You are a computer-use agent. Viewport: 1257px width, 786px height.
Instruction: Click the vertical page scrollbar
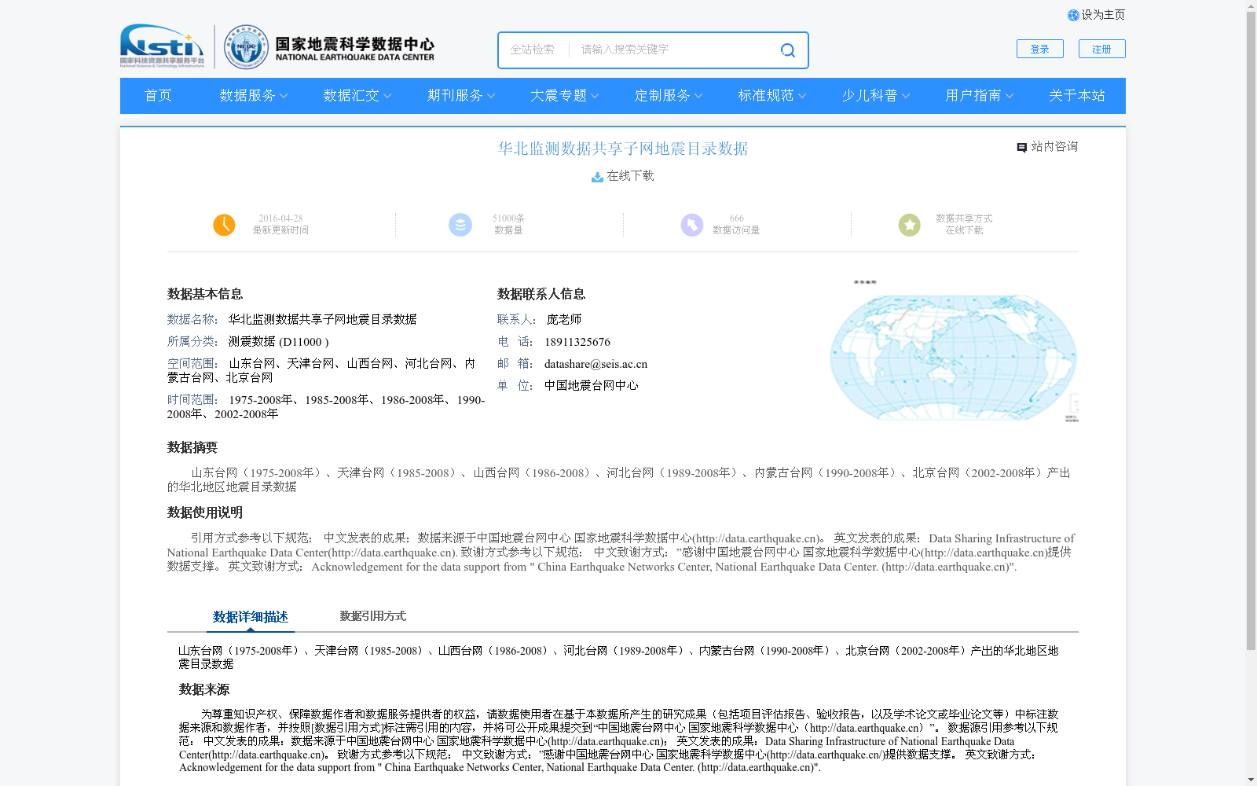tap(1251, 331)
